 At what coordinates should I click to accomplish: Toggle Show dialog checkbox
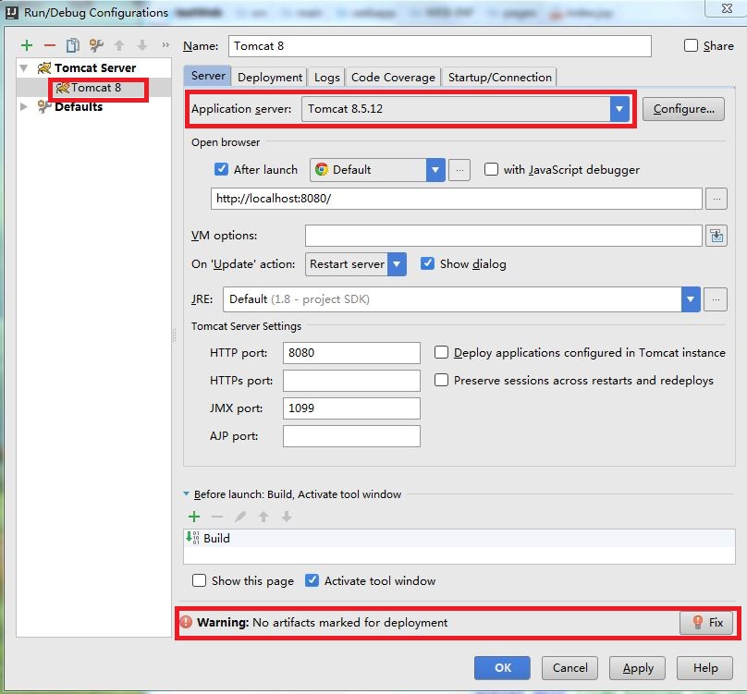tap(427, 264)
